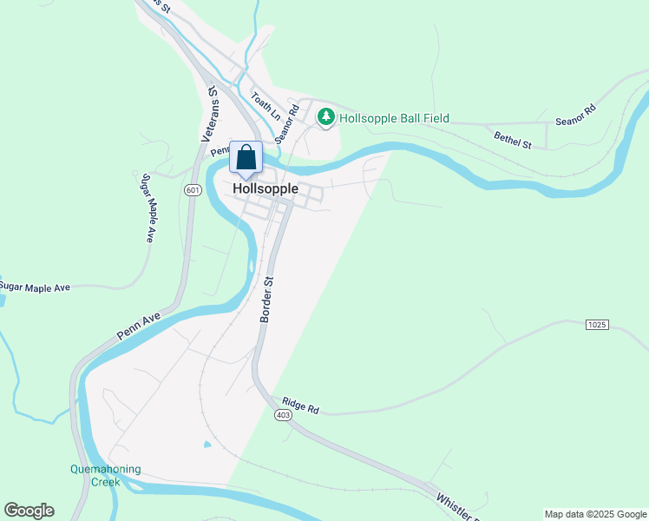Click the Toath Ln street label
This screenshot has width=649, height=521.
(x=265, y=106)
